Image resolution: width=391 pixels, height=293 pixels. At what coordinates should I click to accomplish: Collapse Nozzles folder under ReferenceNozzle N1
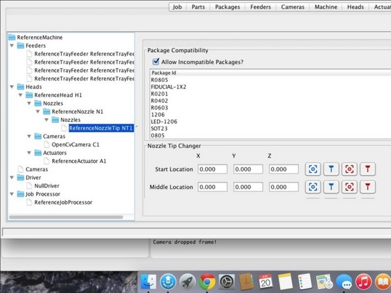[47, 119]
